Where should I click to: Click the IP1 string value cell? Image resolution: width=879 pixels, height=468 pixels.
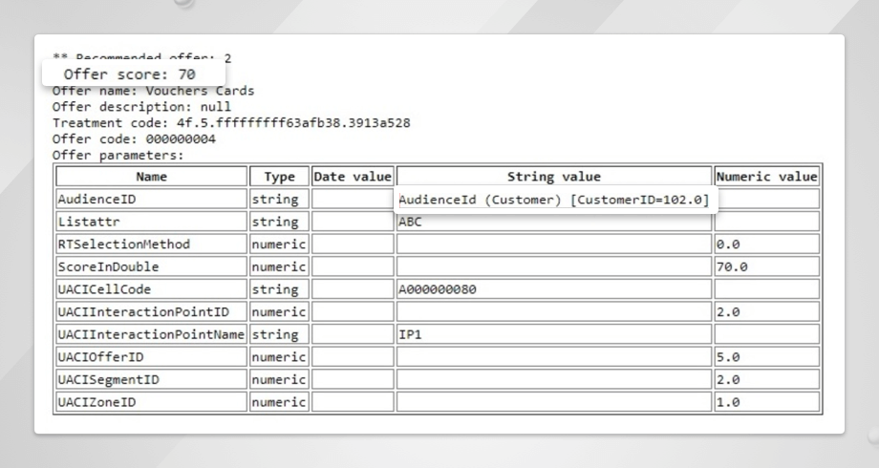(x=554, y=334)
